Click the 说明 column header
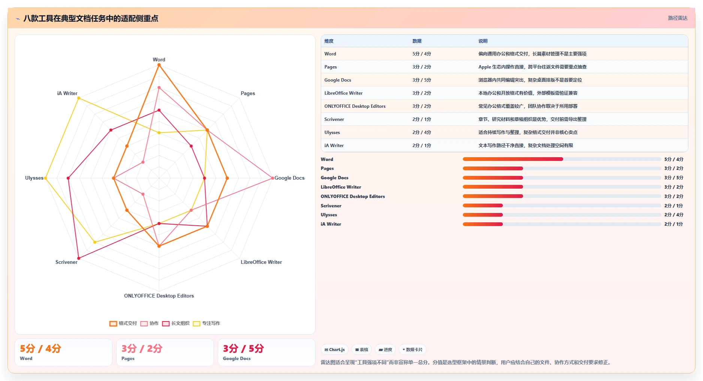This screenshot has width=703, height=381. pyautogui.click(x=483, y=41)
